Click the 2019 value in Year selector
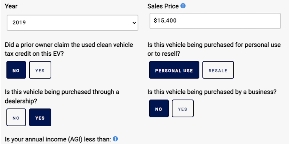This screenshot has height=144, width=289. point(19,22)
